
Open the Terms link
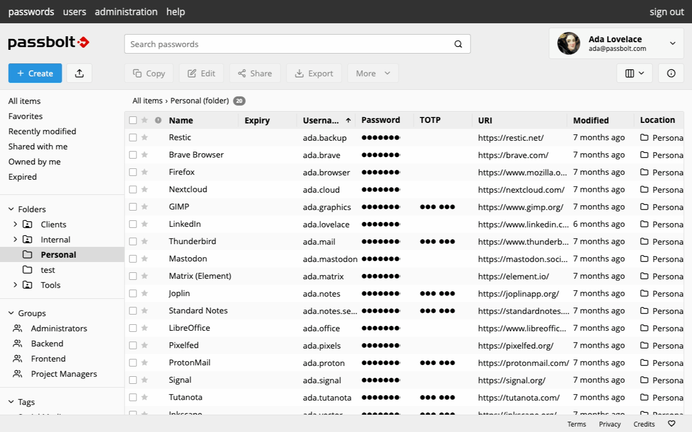click(x=577, y=424)
